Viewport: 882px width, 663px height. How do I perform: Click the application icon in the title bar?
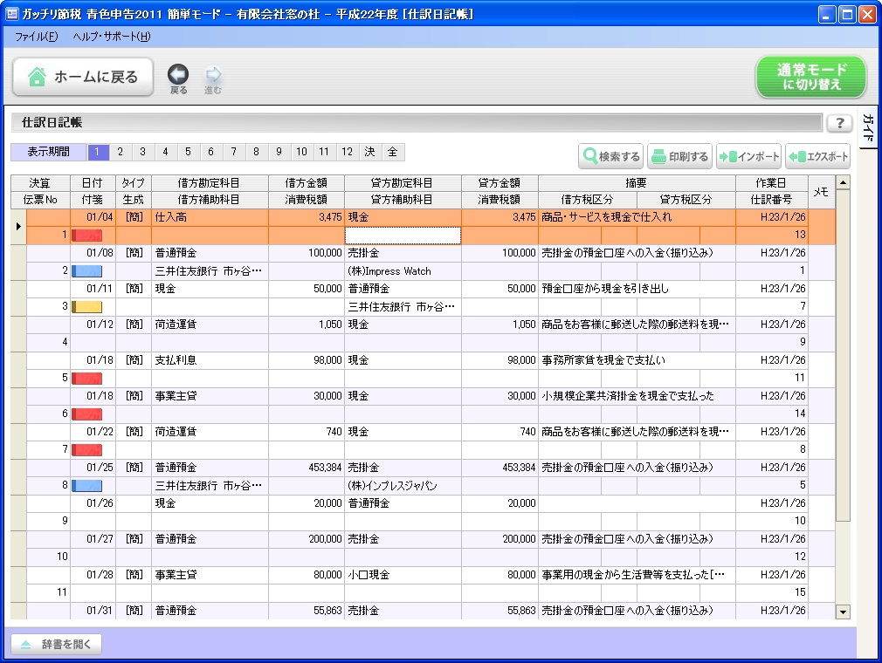point(10,13)
